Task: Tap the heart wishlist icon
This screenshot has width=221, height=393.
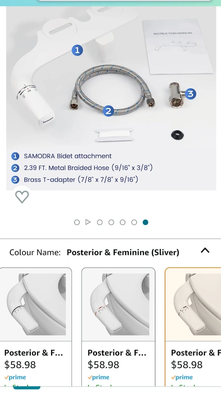Action: pyautogui.click(x=22, y=197)
